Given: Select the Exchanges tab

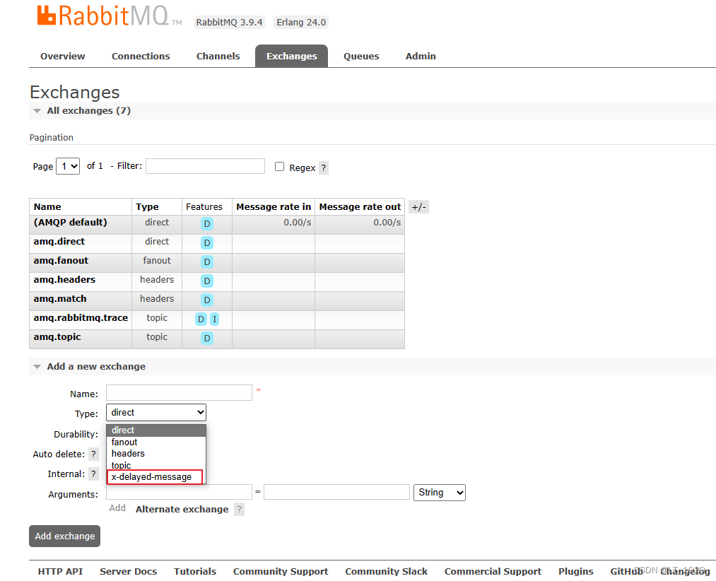Looking at the screenshot, I should point(291,56).
